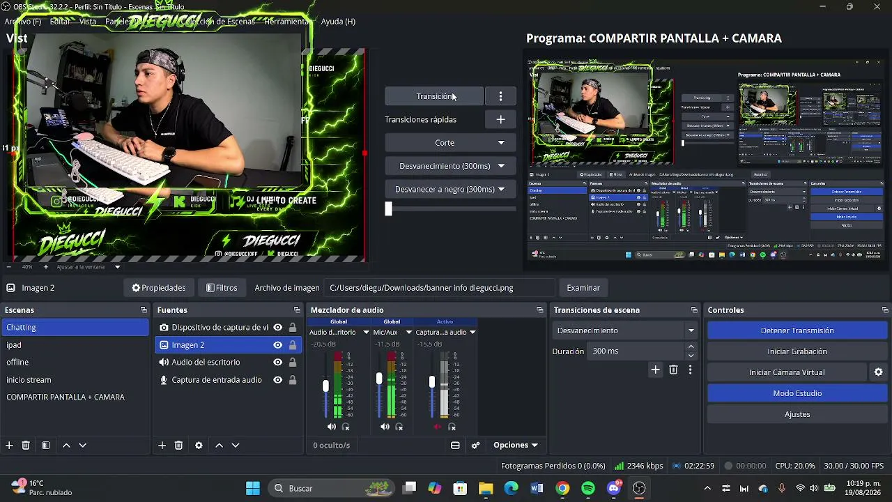Image resolution: width=892 pixels, height=502 pixels.
Task: Click the Mic/Aux volume fader
Action: coord(379,379)
